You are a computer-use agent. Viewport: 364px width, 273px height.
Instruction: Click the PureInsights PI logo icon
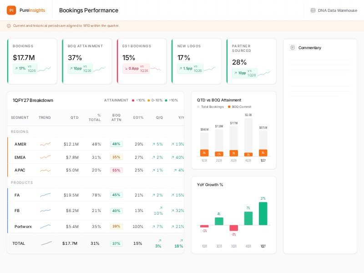[x=12, y=10]
